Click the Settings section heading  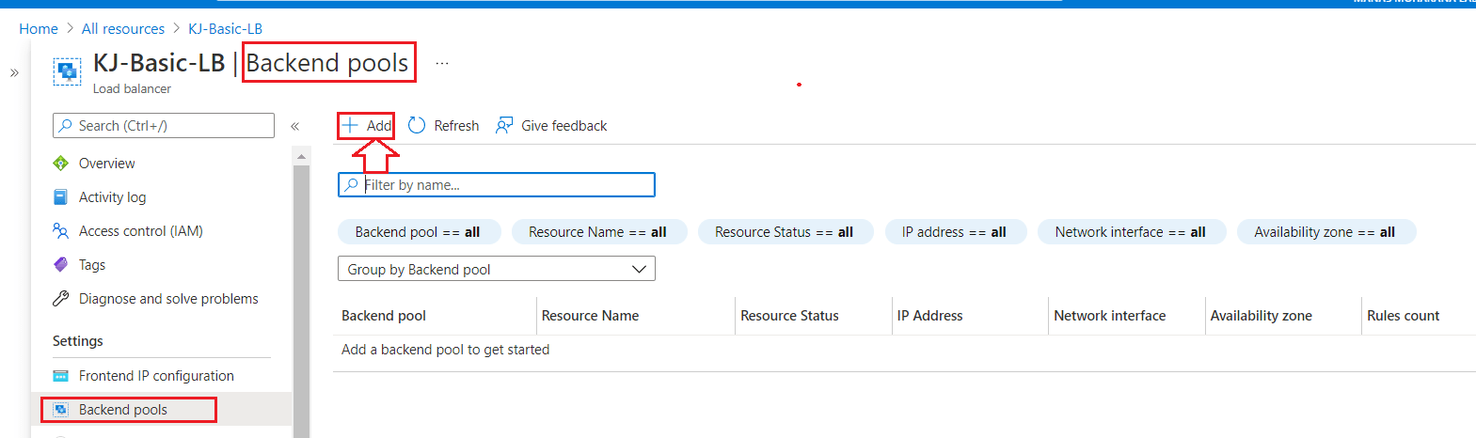[78, 341]
